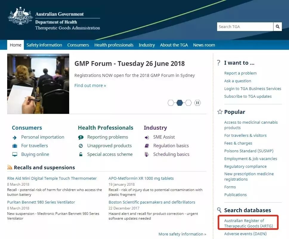Follow More safety information link
Screen dimensions: 289x239
point(182,234)
